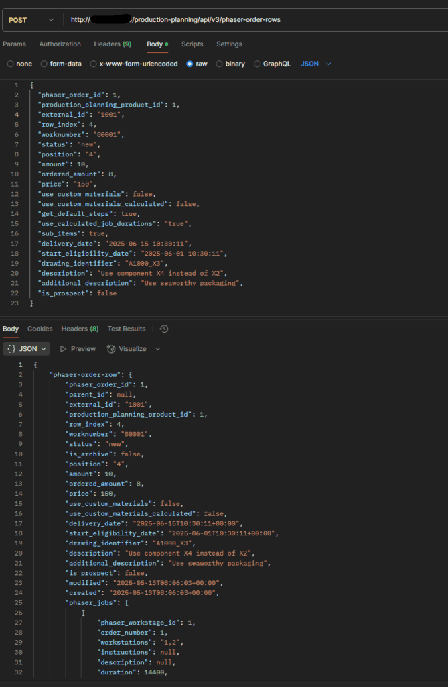Open request Headers (9) tab
448x687 pixels.
pyautogui.click(x=113, y=44)
